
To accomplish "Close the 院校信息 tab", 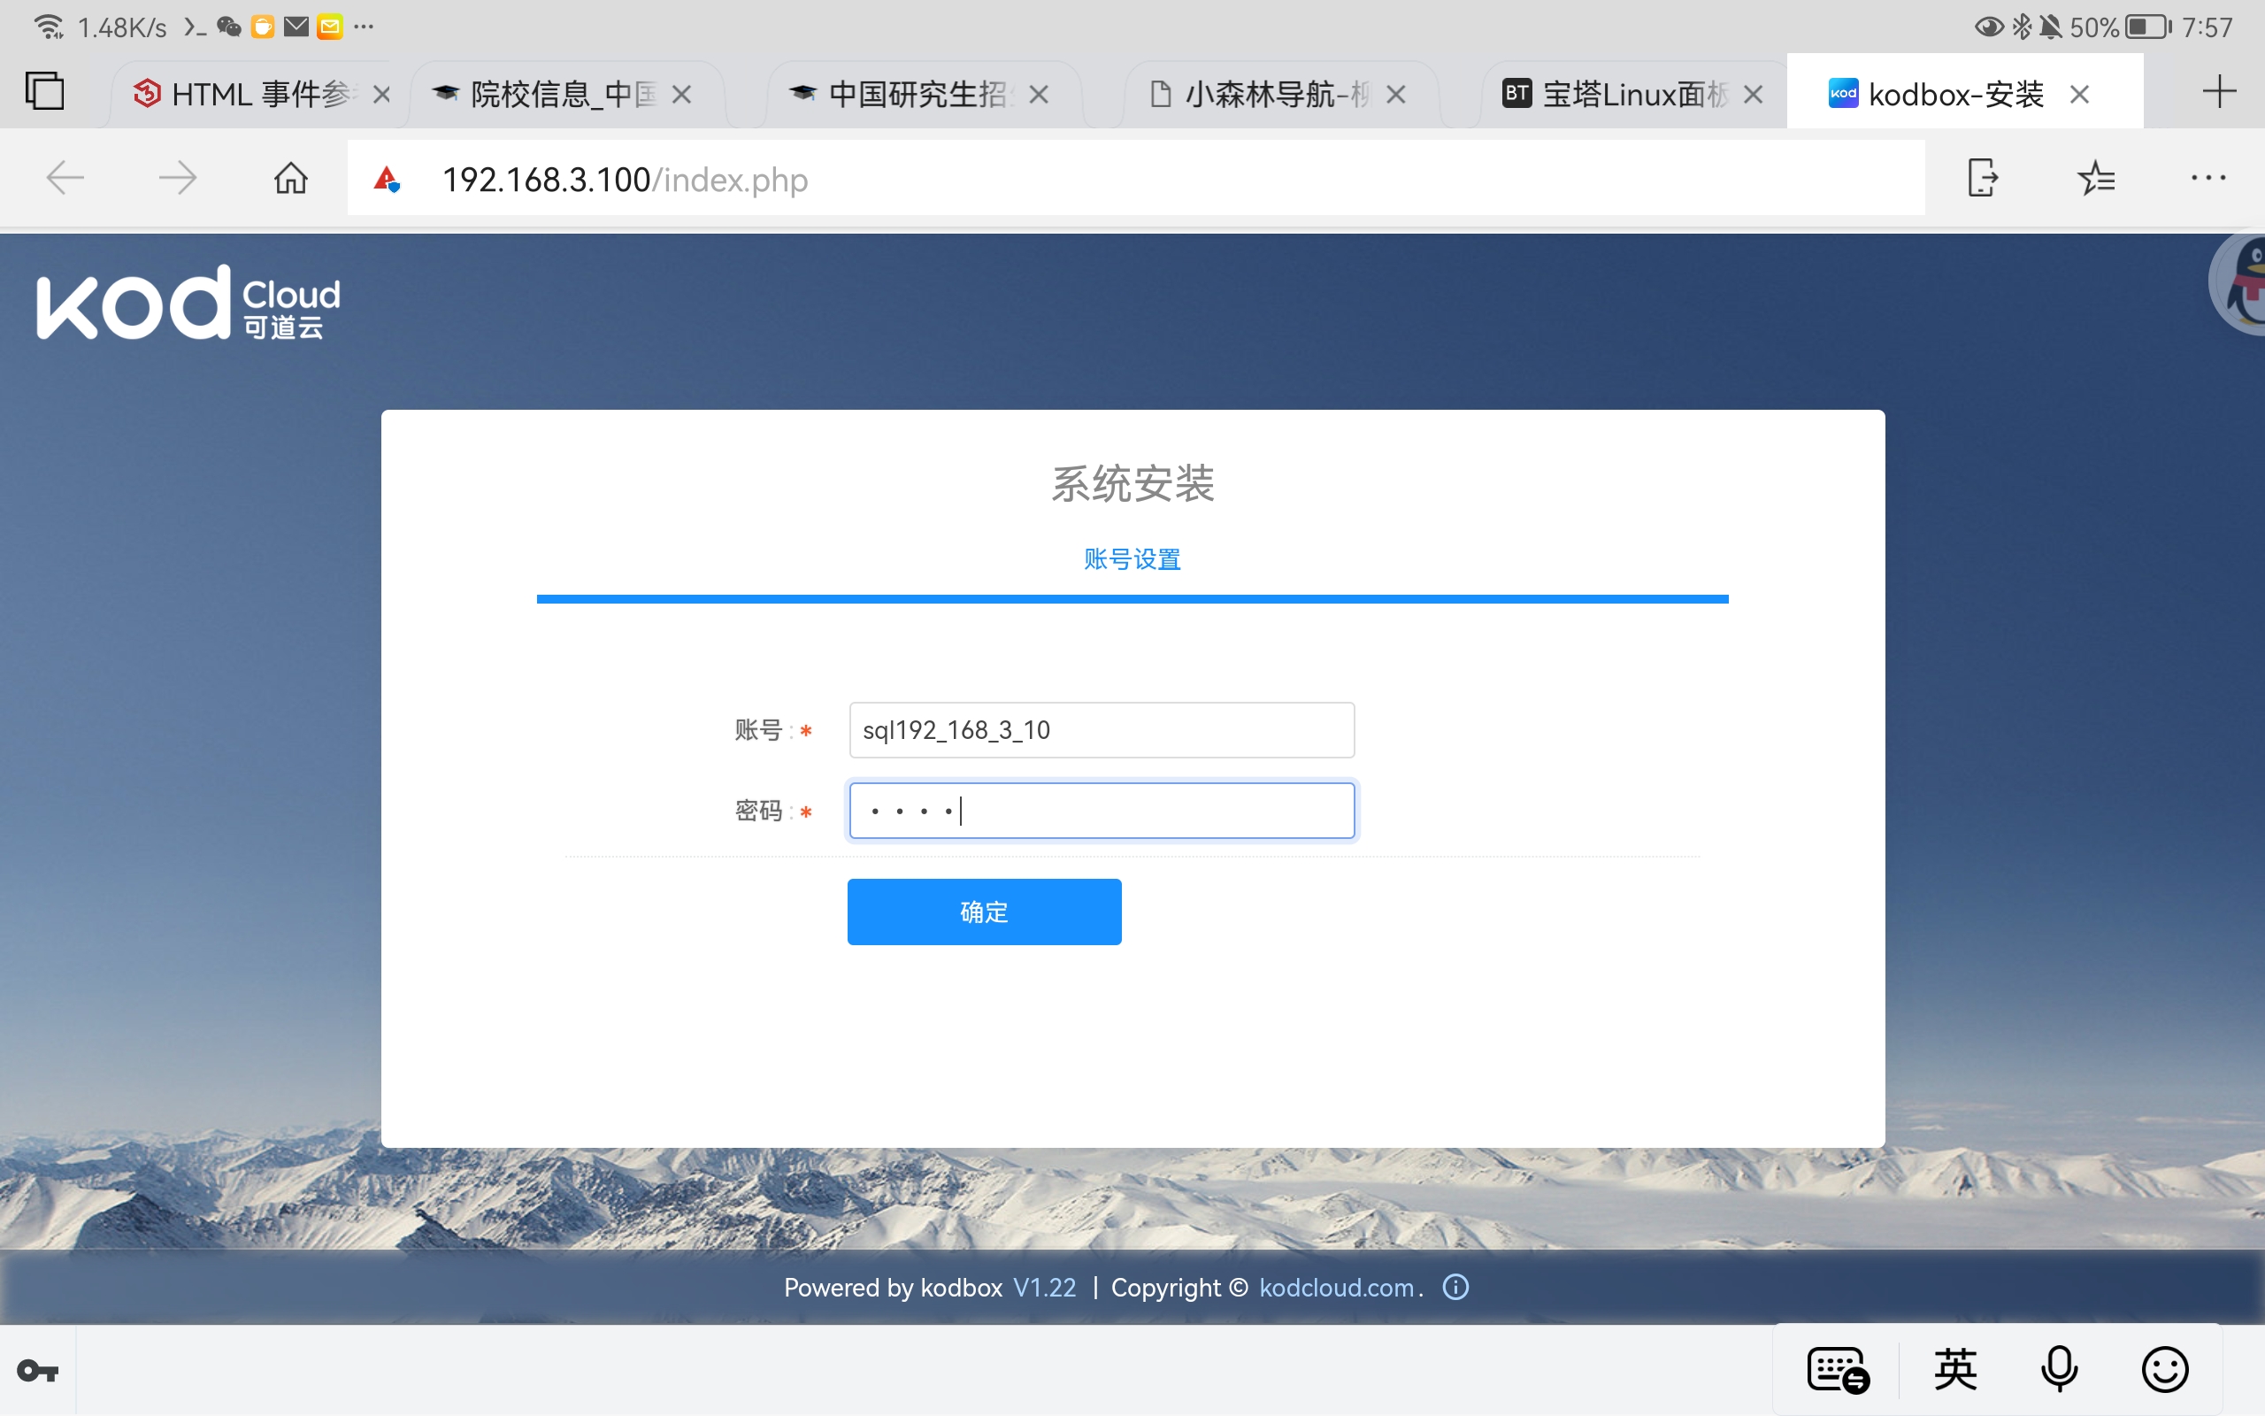I will click(x=682, y=95).
